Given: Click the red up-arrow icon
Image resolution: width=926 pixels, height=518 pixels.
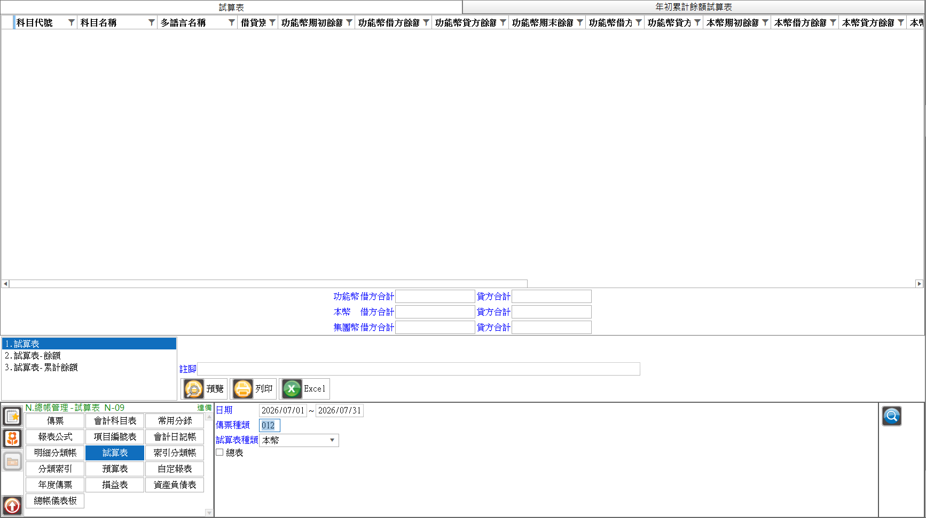Looking at the screenshot, I should point(12,505).
